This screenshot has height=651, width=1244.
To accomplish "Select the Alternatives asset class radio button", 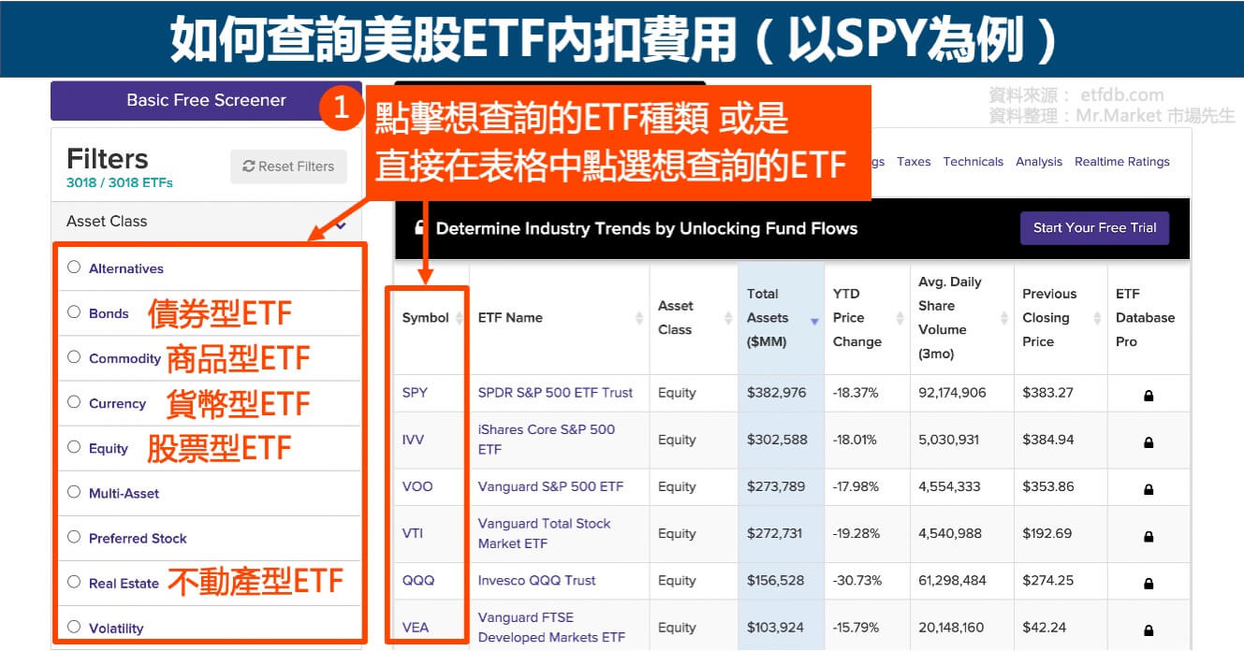I will pos(74,267).
